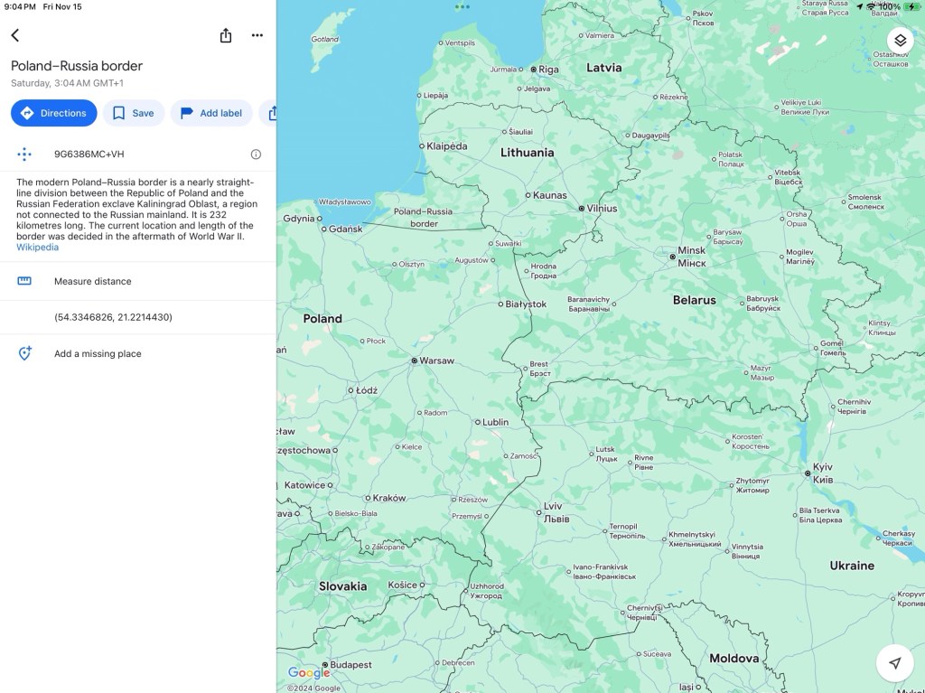Click the Google logo on the map
This screenshot has width=925, height=693.
(x=309, y=672)
